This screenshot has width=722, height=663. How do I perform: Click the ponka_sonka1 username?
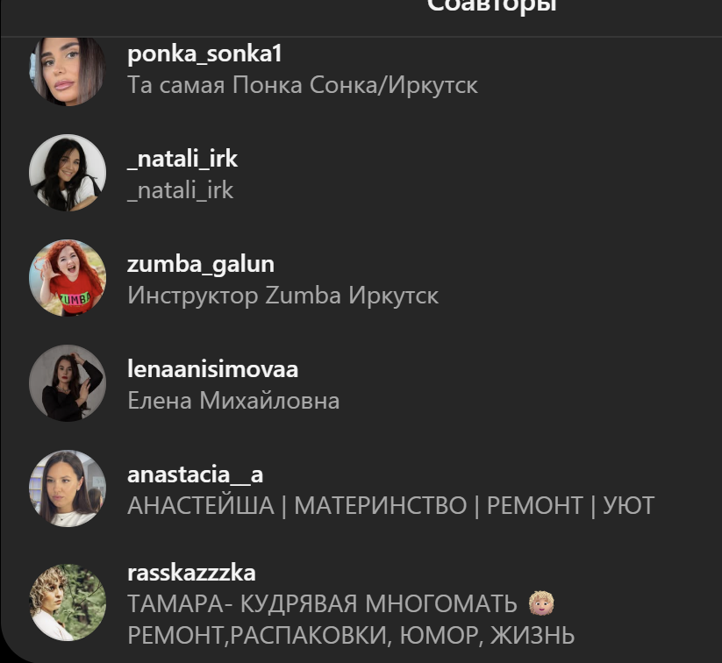(204, 54)
